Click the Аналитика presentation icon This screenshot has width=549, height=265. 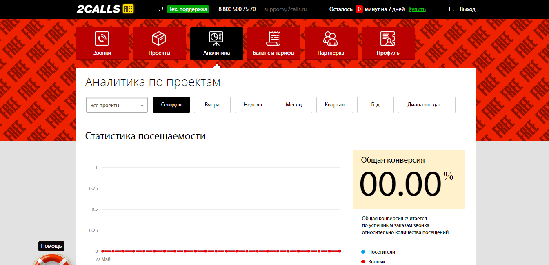[x=216, y=39]
